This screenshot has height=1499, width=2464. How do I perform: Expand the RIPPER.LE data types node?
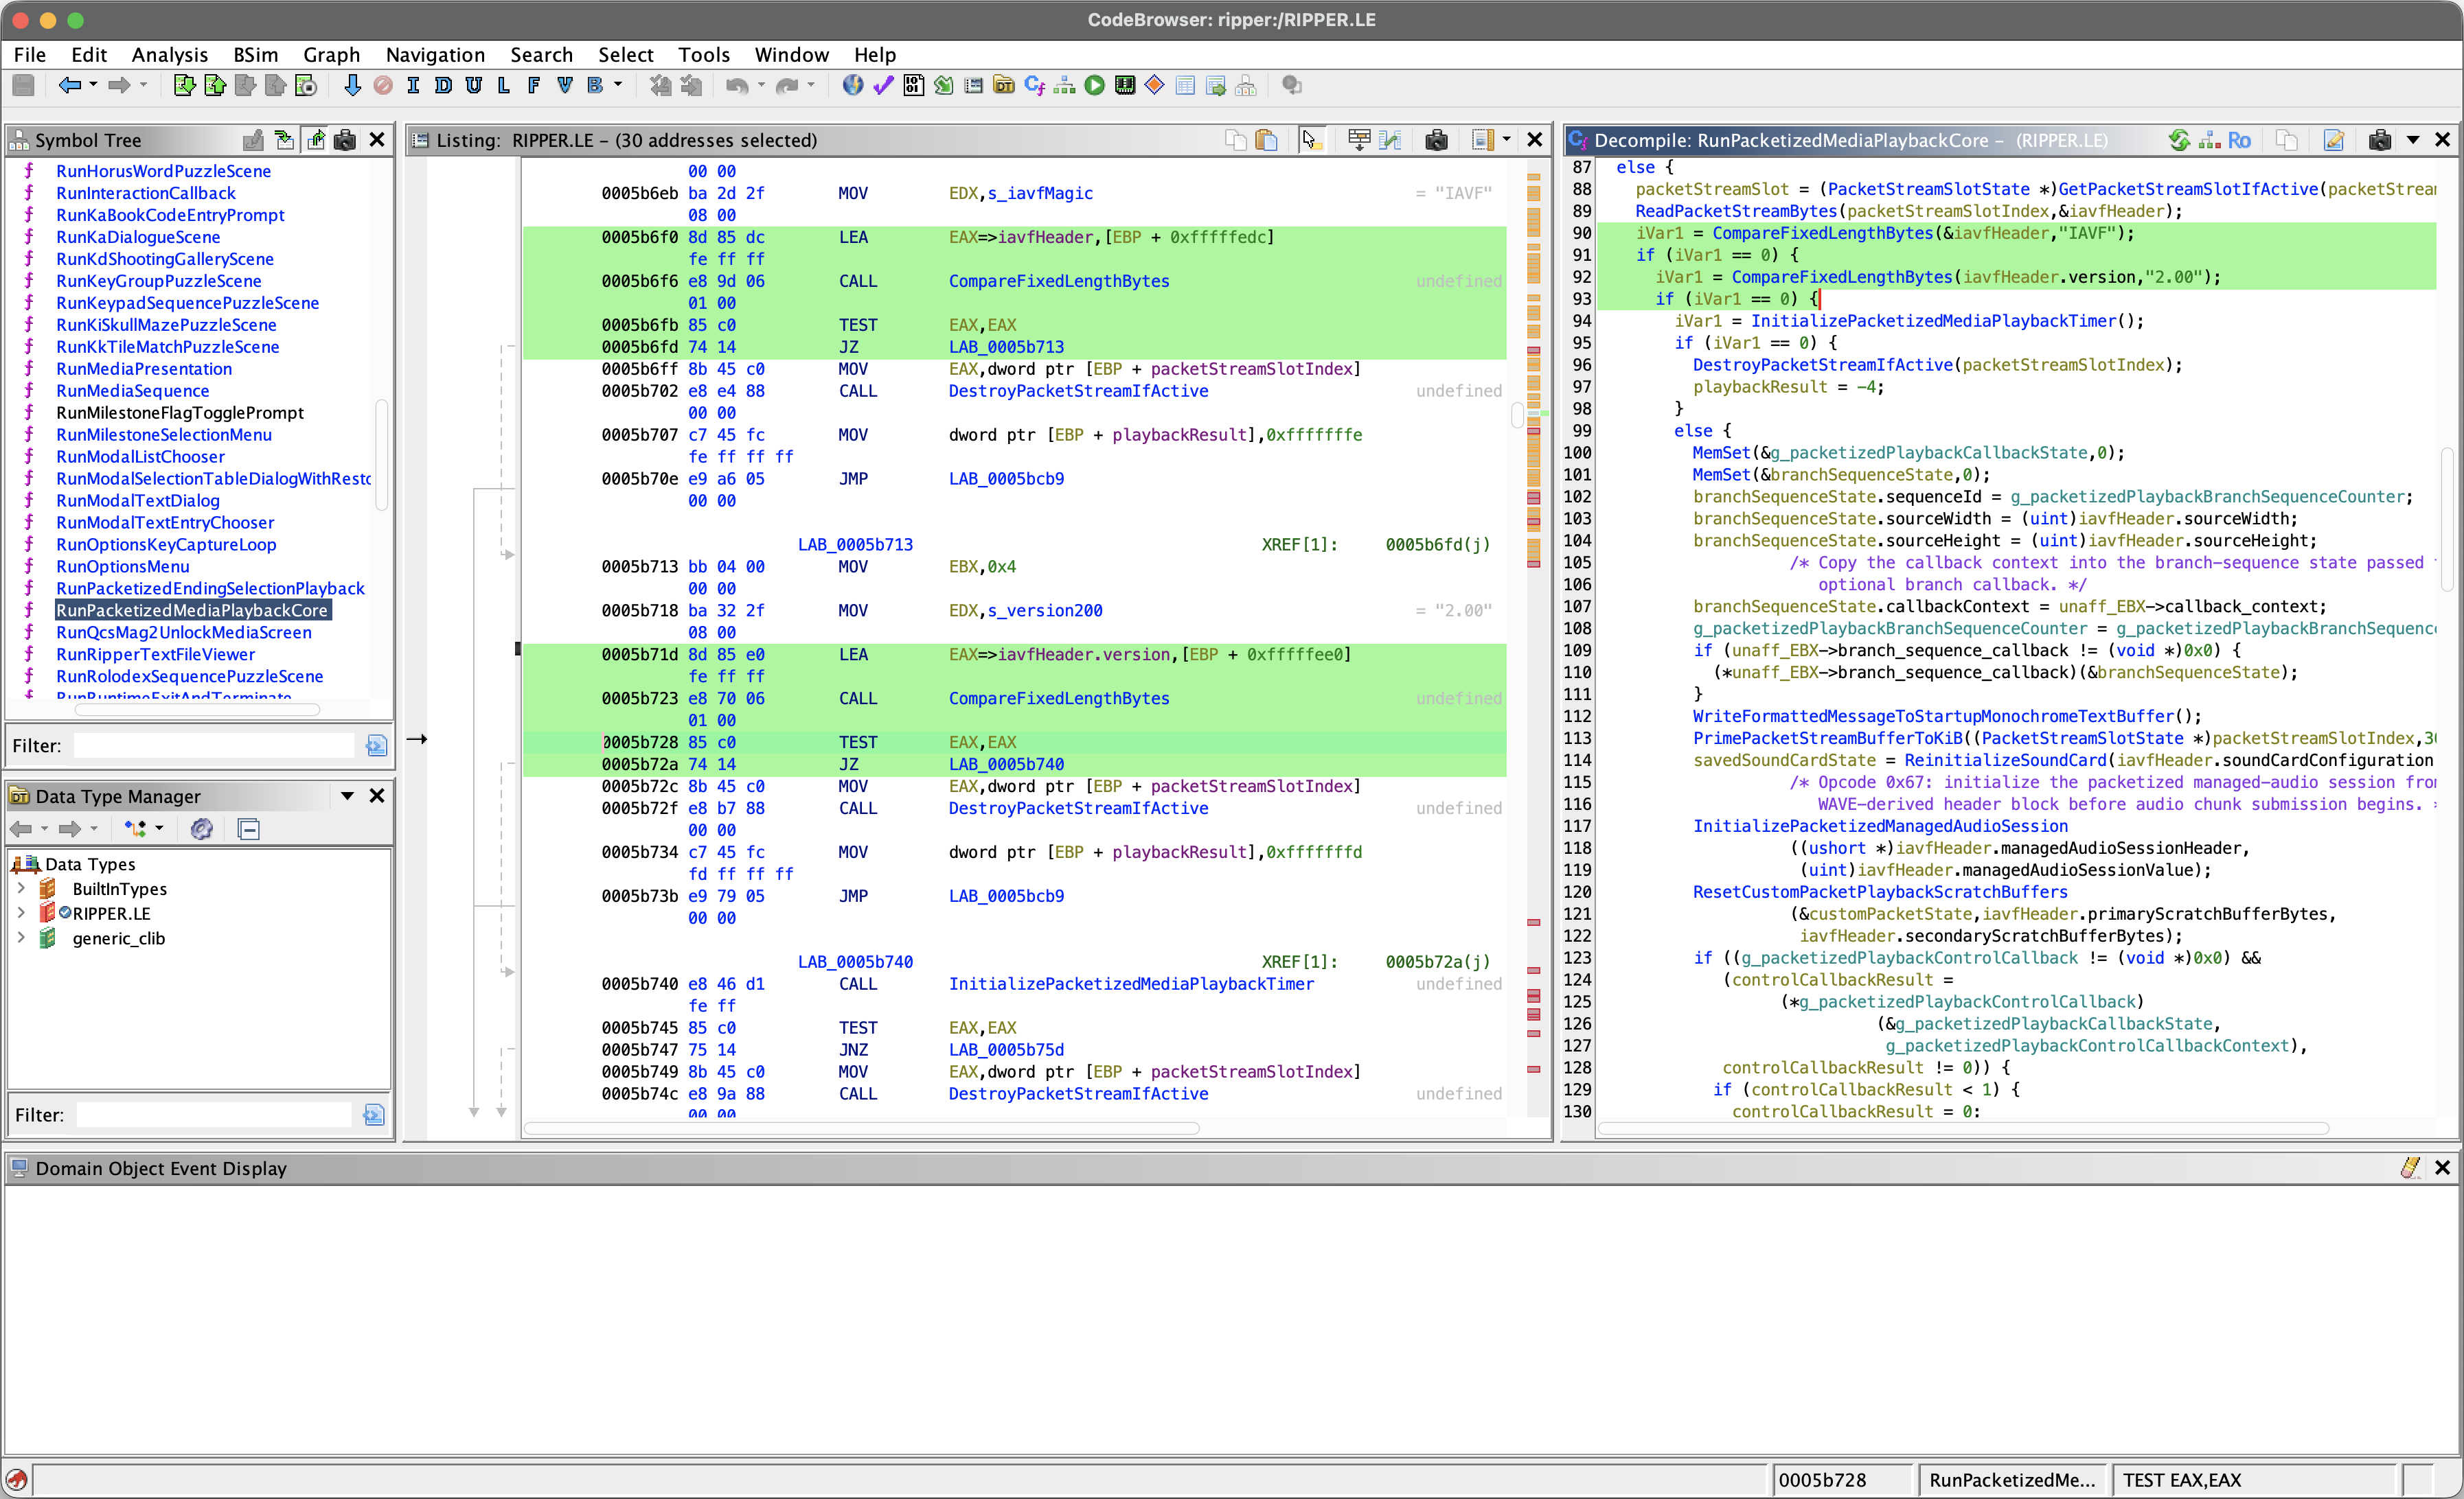click(x=21, y=912)
